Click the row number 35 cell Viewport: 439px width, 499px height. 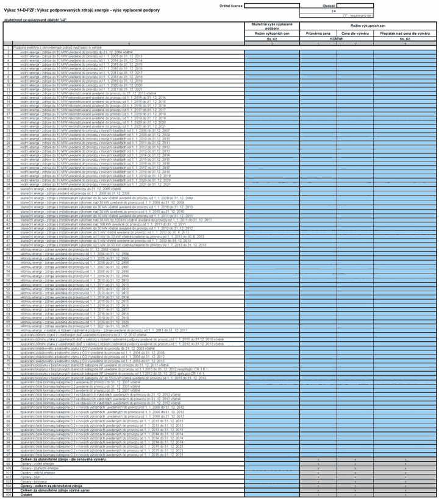click(8, 189)
